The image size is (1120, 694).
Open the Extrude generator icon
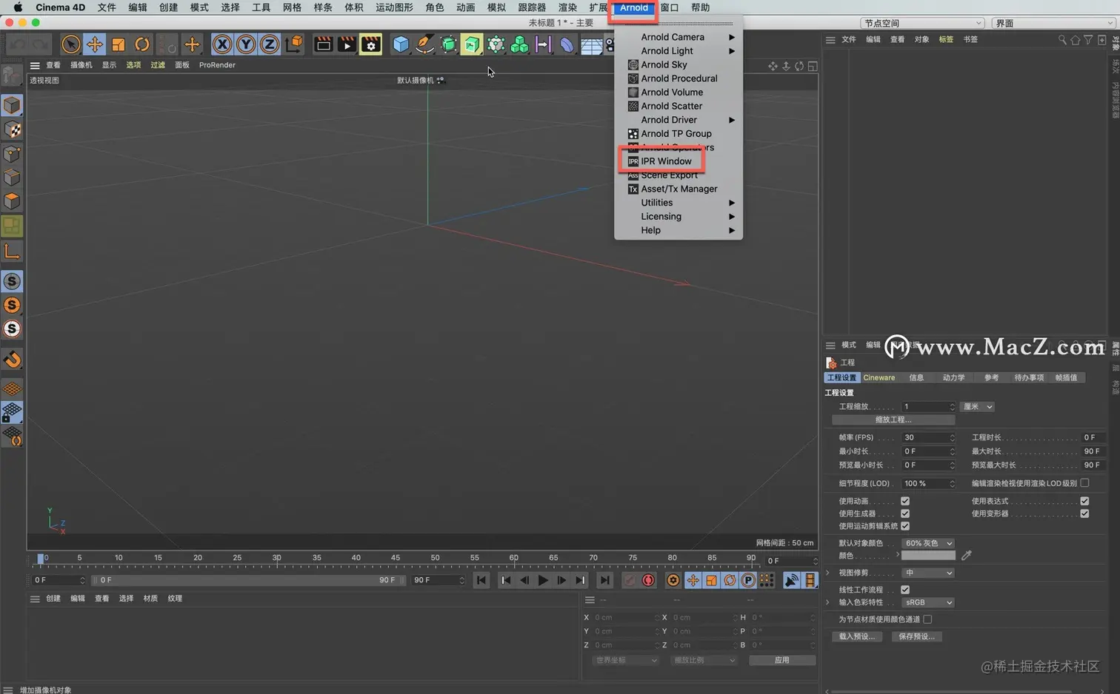[x=472, y=44]
